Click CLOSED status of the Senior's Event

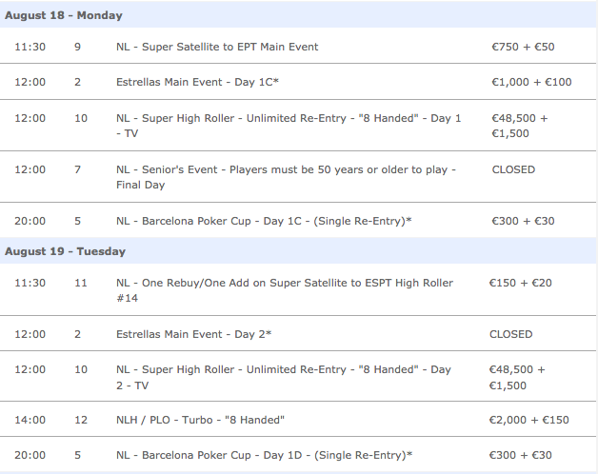tap(513, 169)
